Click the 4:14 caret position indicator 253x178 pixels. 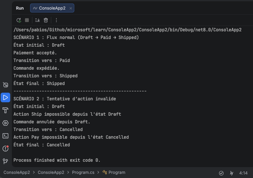[x=243, y=173]
